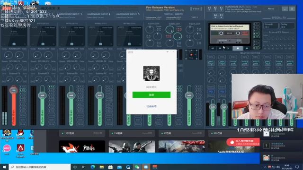Viewport: 303px width, 170px height.
Task: Open the Albion game thumbnail
Action: coord(82,147)
